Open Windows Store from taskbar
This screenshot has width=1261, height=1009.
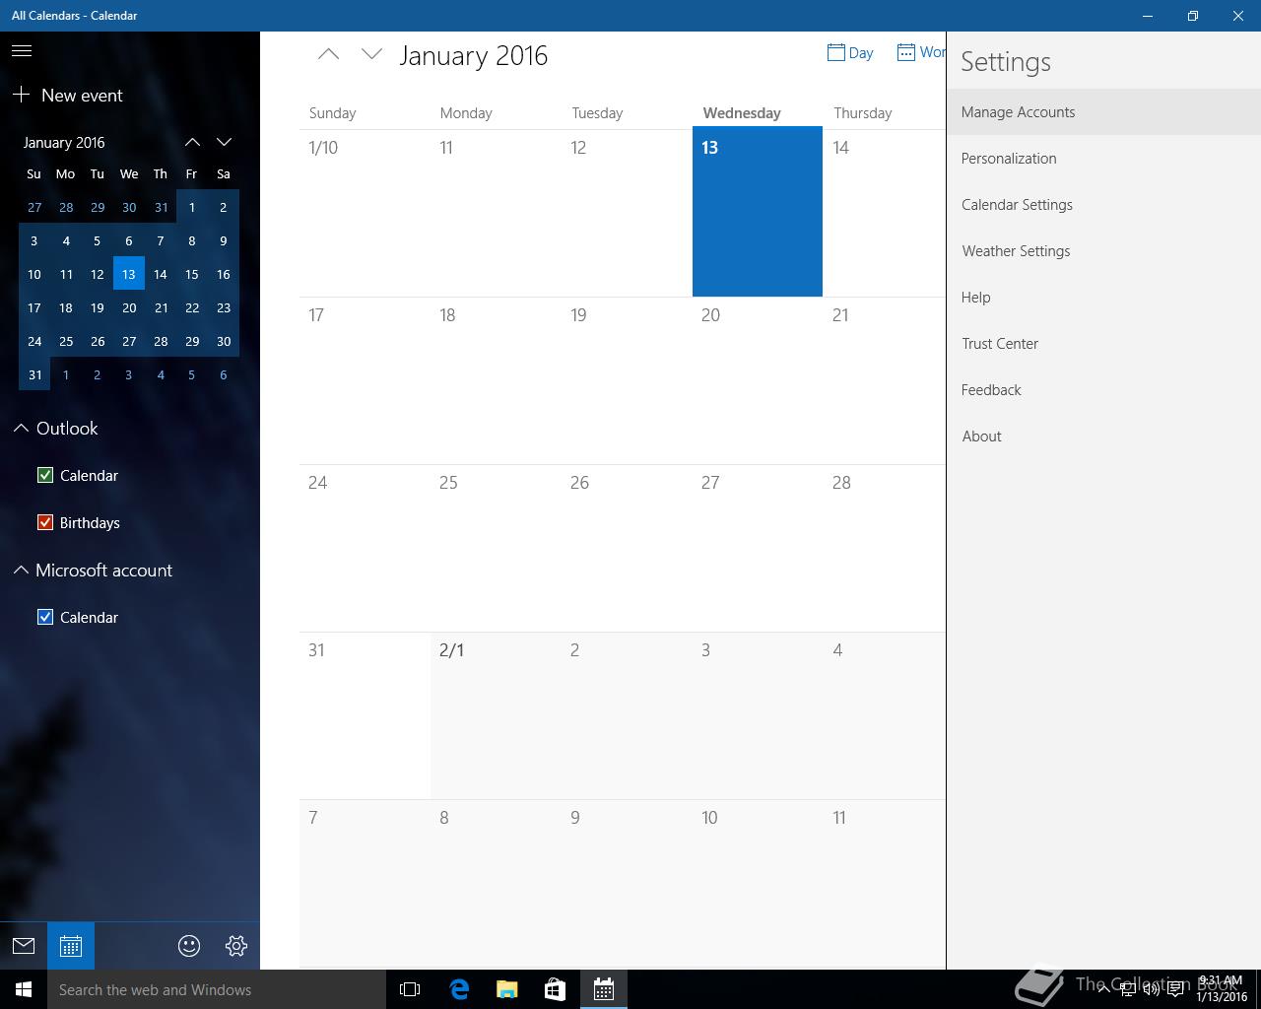click(x=556, y=989)
